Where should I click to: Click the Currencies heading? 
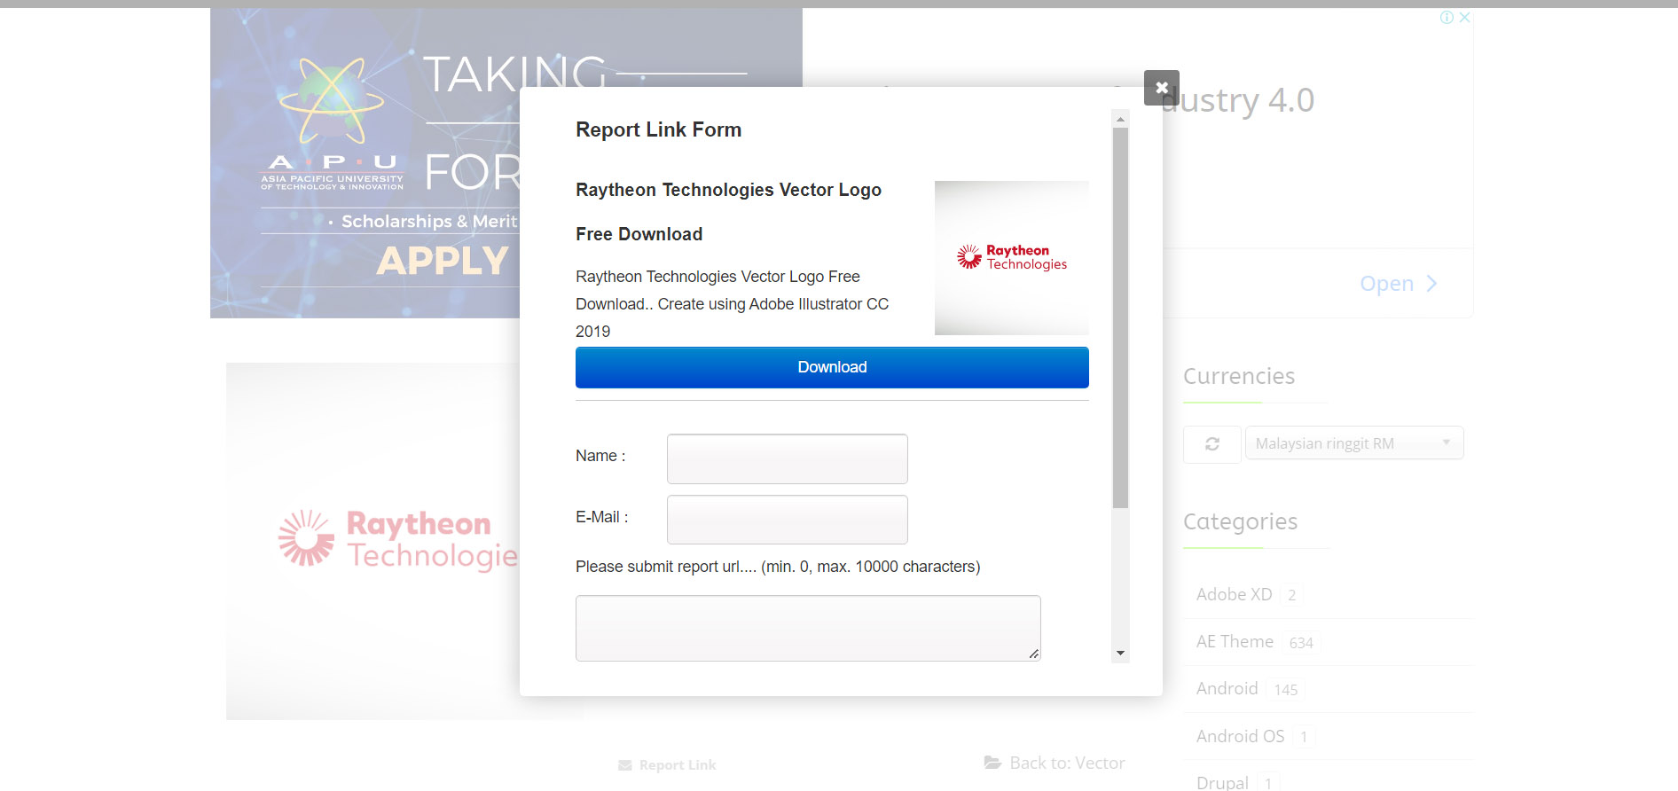(1239, 376)
